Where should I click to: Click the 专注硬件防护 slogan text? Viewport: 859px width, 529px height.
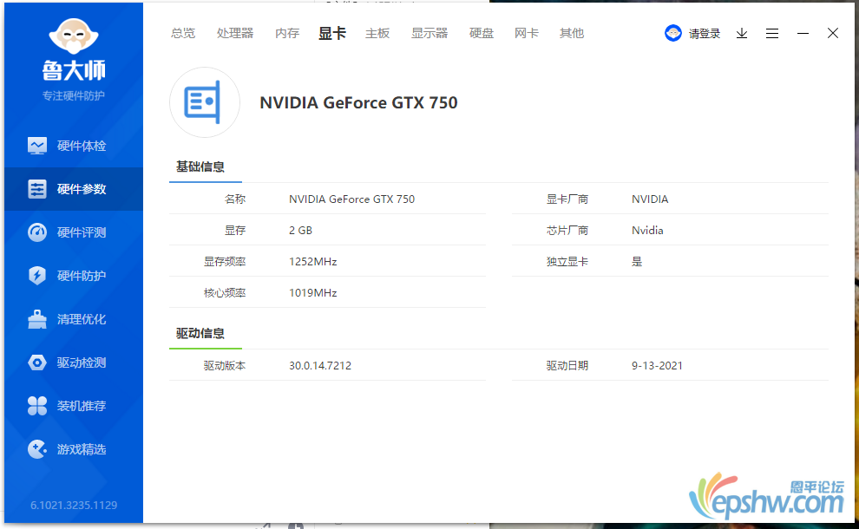coord(74,96)
